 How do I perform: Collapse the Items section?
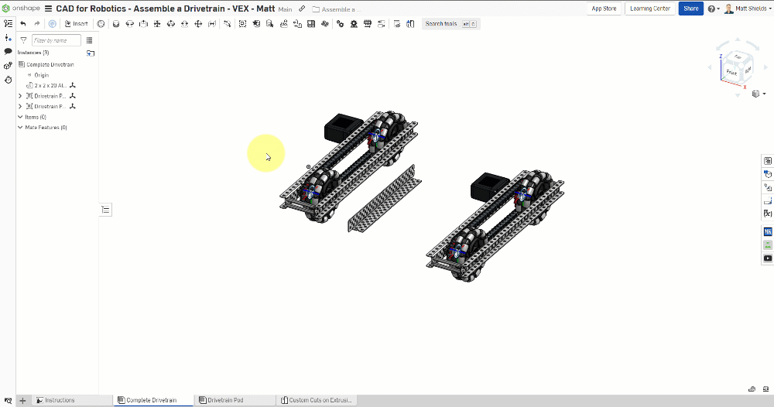tap(20, 117)
